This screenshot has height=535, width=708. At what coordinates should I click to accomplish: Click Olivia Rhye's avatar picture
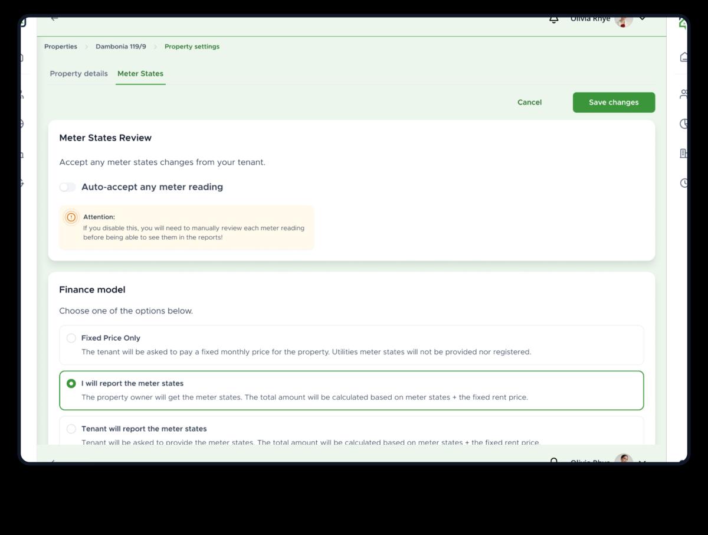[624, 21]
